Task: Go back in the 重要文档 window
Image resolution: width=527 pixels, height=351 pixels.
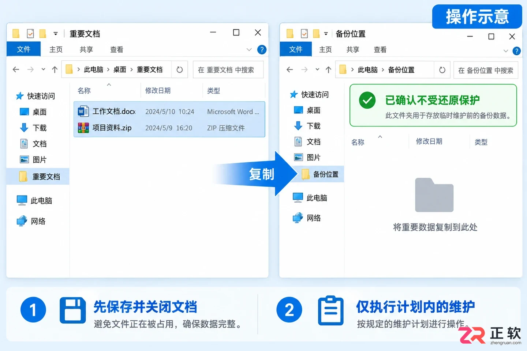Action: pos(16,69)
